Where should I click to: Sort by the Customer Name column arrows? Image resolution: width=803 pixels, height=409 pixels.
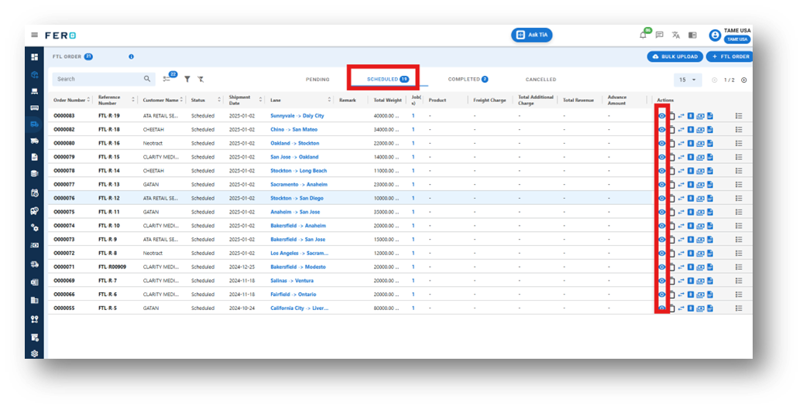coord(183,100)
